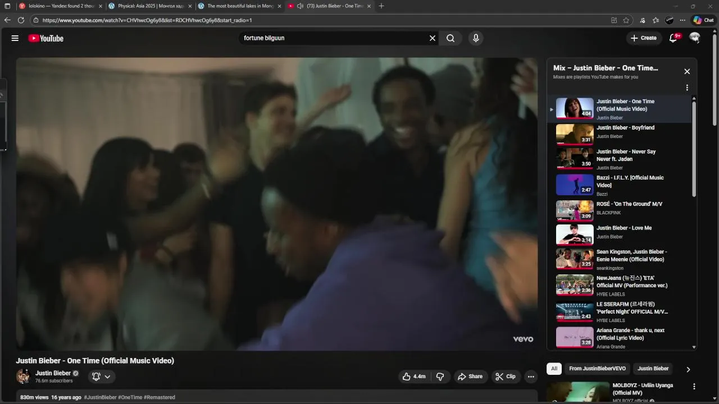719x404 pixels.
Task: Go to the YouTube home logo
Action: click(x=46, y=38)
